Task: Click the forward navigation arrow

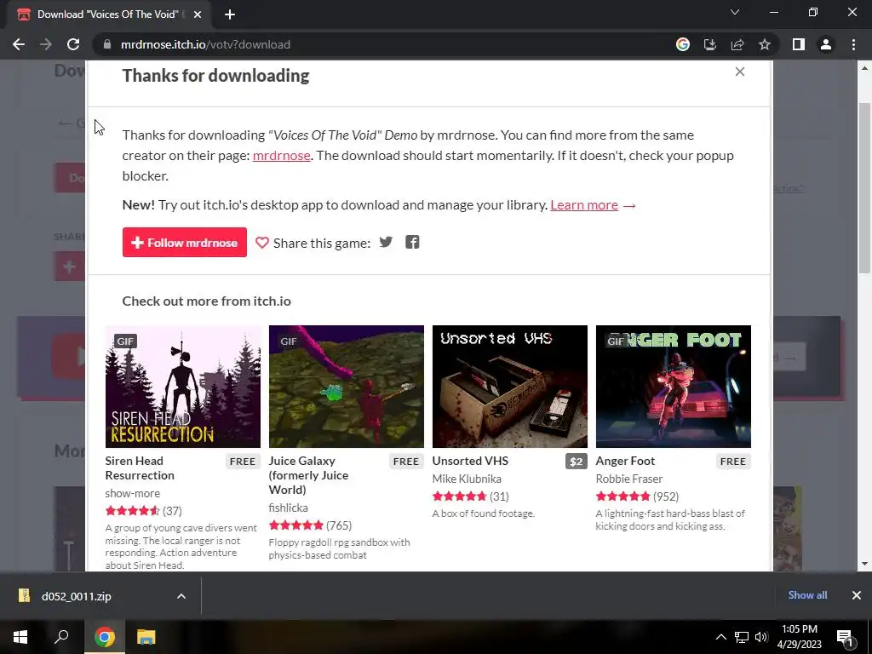Action: pos(46,44)
